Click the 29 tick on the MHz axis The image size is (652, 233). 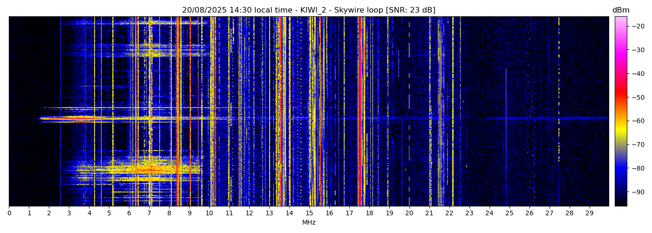click(x=589, y=213)
